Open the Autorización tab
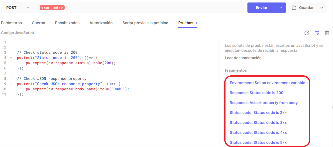This screenshot has width=333, height=147. pos(101,23)
